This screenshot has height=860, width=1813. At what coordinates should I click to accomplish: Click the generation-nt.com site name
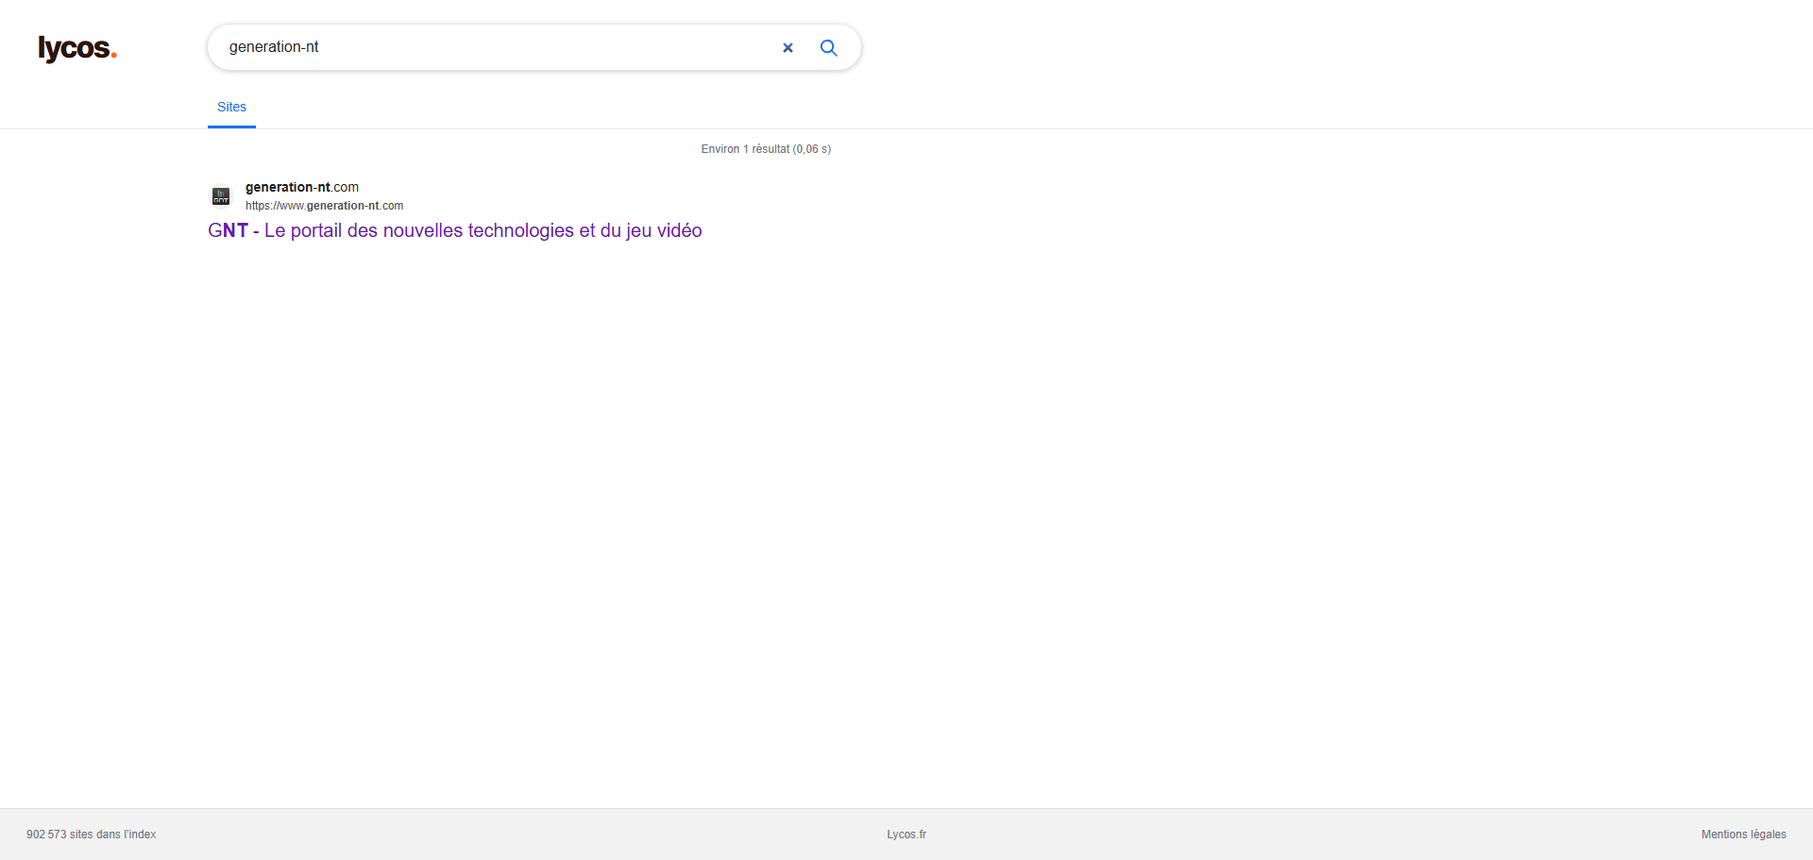pyautogui.click(x=302, y=187)
